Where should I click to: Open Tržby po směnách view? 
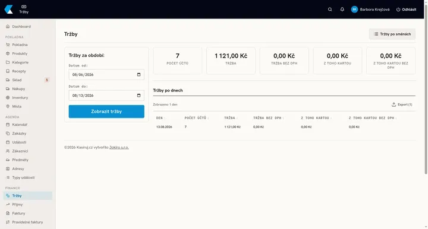392,34
